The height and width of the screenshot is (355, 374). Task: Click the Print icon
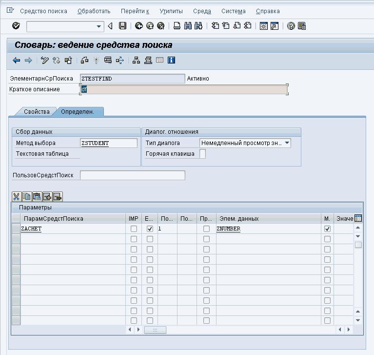177,26
